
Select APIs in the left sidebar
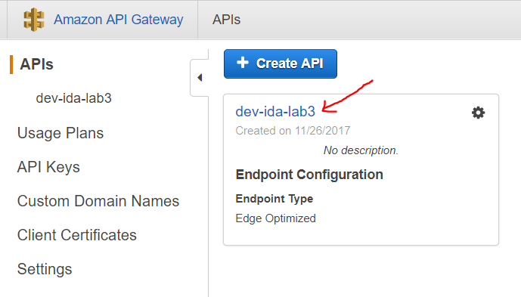(x=36, y=64)
